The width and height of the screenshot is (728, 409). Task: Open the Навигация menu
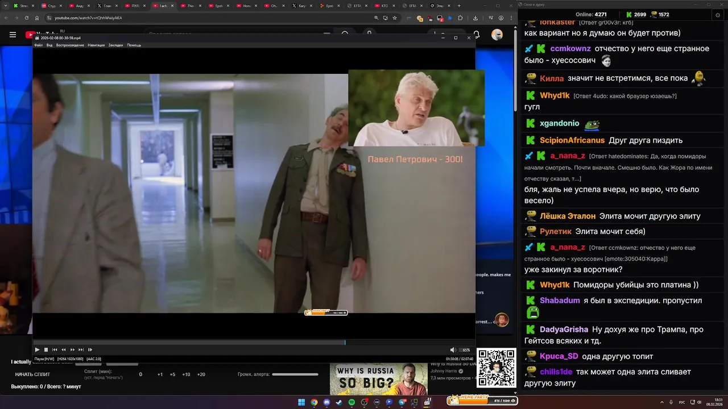[x=96, y=45]
